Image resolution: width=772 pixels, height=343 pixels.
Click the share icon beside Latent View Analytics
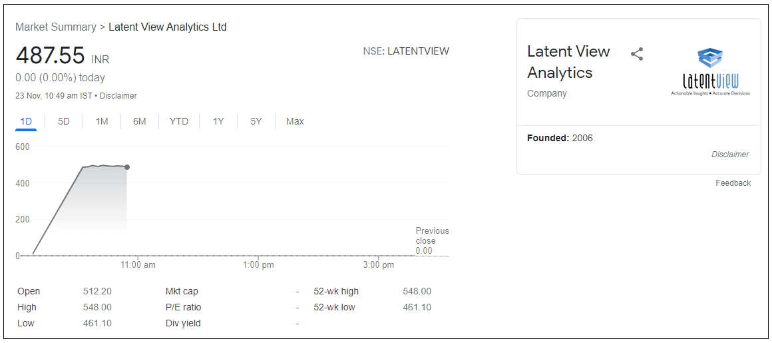637,54
